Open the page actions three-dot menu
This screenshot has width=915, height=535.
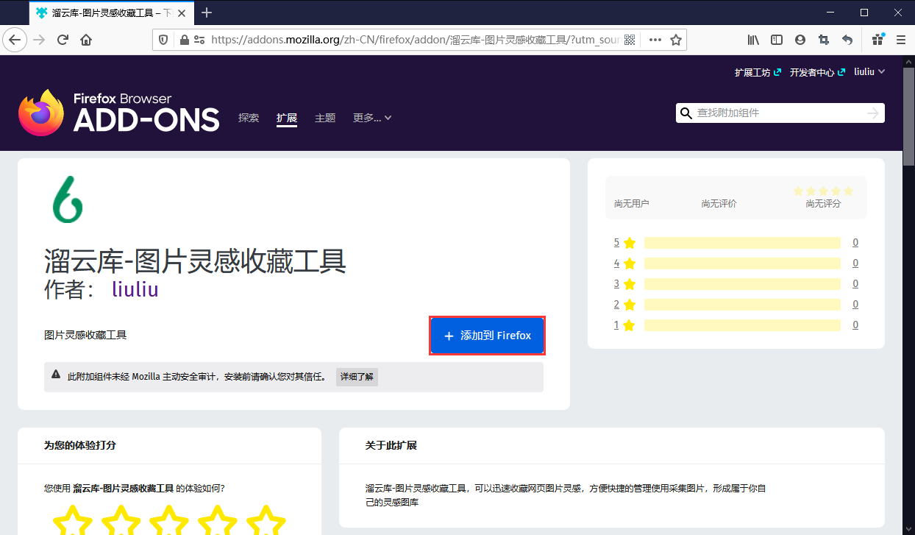pos(655,40)
